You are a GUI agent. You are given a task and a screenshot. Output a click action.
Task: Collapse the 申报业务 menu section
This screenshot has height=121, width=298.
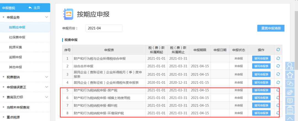click(x=47, y=17)
